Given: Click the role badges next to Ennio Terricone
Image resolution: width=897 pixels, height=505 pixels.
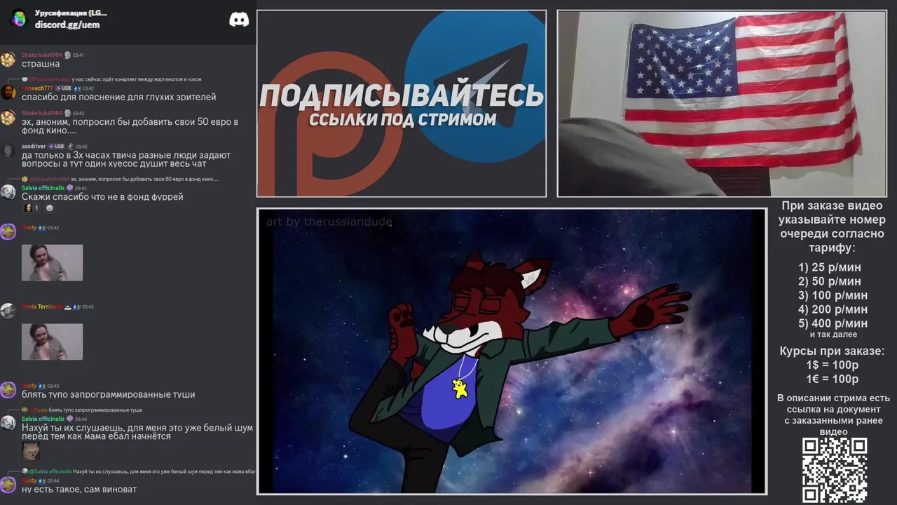Looking at the screenshot, I should click(x=72, y=307).
